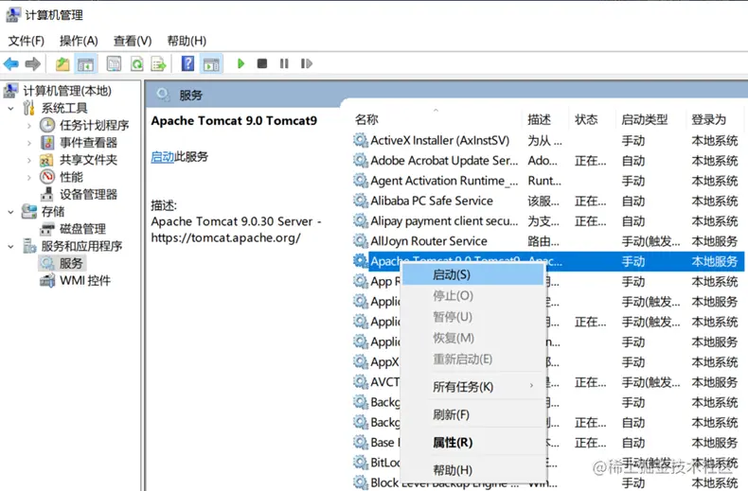Choose 启动(S) in the context menu
Viewport: 748px width, 491px height.
(x=473, y=274)
